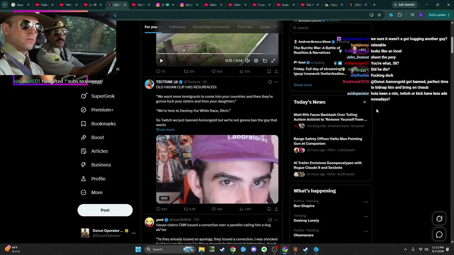Open the Range Safety Officer news story
The image size is (454, 255).
click(x=331, y=144)
